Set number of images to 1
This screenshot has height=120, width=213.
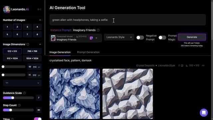click(7, 27)
